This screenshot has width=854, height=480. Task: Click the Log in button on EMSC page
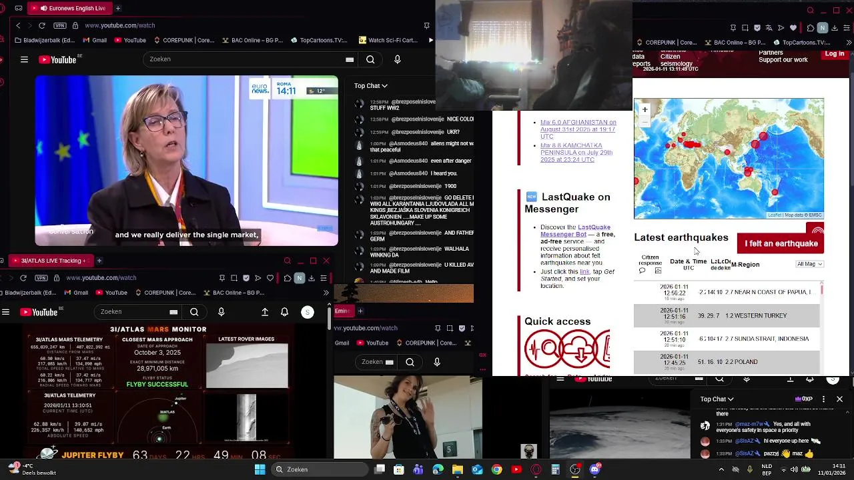[x=835, y=54]
